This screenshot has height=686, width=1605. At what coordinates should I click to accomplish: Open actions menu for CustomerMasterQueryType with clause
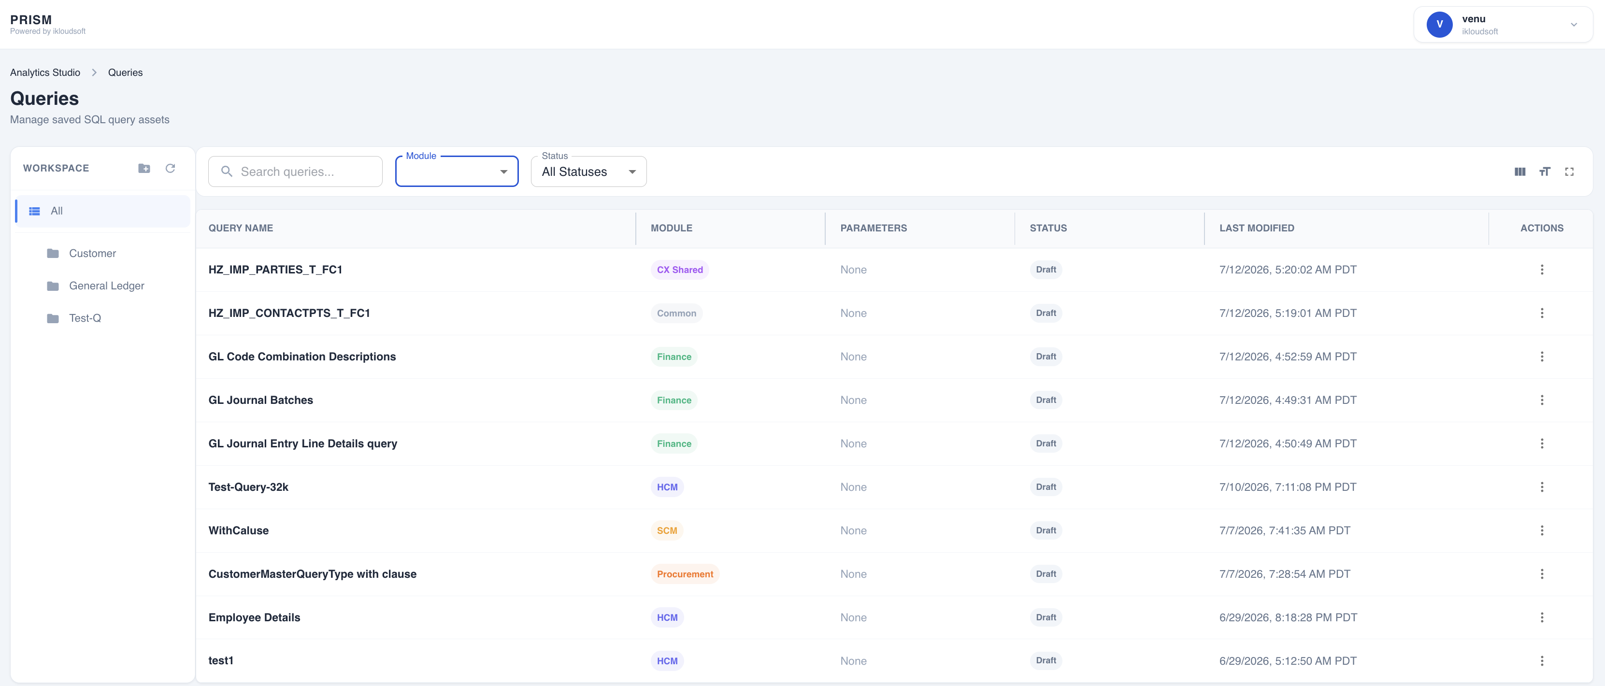click(x=1542, y=574)
